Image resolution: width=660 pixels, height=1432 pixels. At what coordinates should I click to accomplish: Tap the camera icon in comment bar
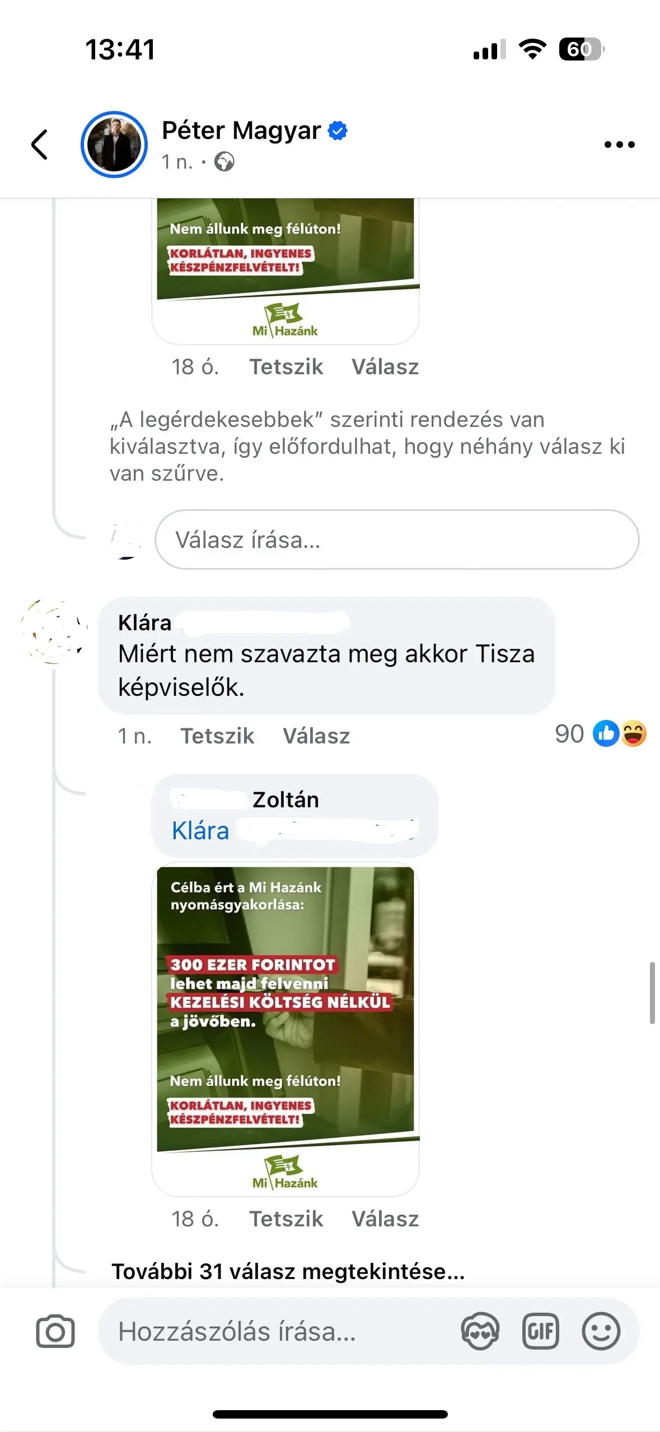coord(55,1331)
